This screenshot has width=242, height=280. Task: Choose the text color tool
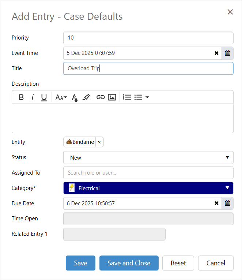click(75, 97)
